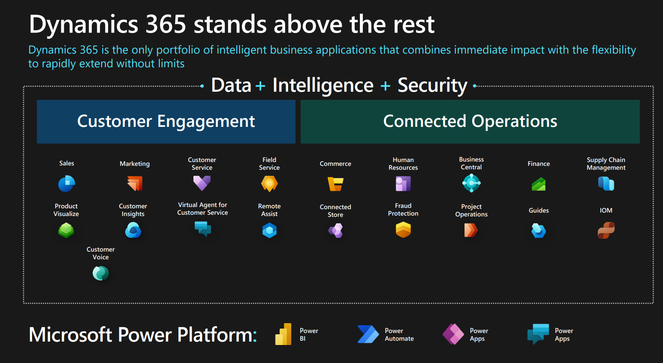Click the 'Finance' label
This screenshot has width=663, height=363.
point(539,164)
